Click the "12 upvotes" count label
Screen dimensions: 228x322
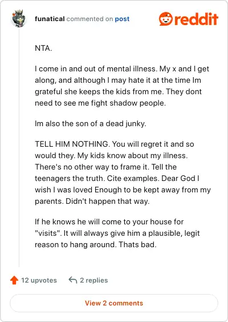(x=39, y=280)
